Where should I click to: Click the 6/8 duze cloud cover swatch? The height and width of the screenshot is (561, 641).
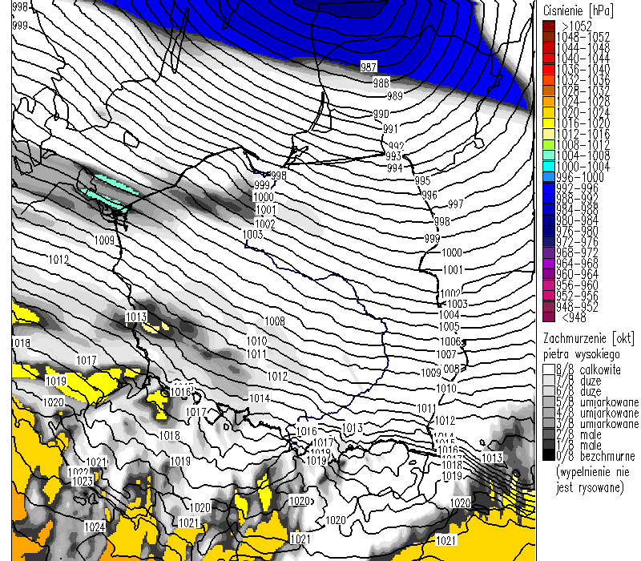click(x=549, y=391)
